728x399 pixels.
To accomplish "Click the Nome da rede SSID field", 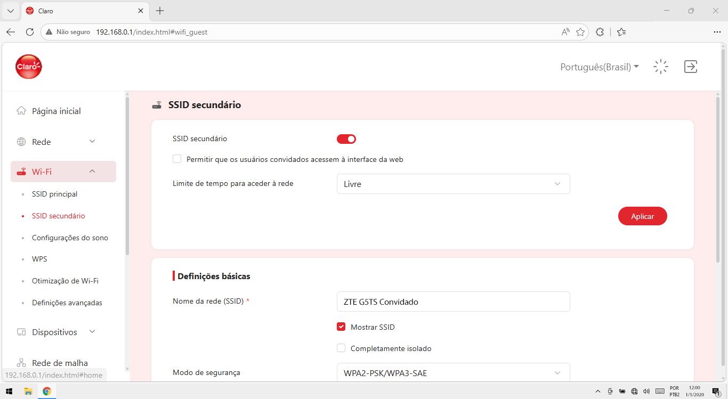I will (454, 302).
